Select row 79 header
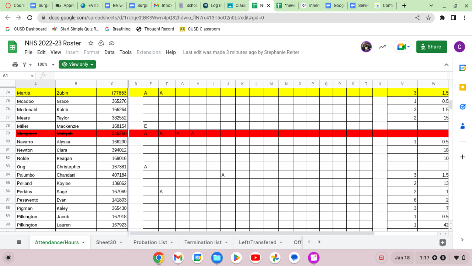The height and width of the screenshot is (266, 472). click(x=8, y=133)
